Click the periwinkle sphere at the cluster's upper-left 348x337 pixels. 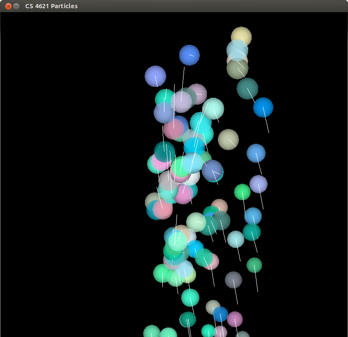[155, 76]
